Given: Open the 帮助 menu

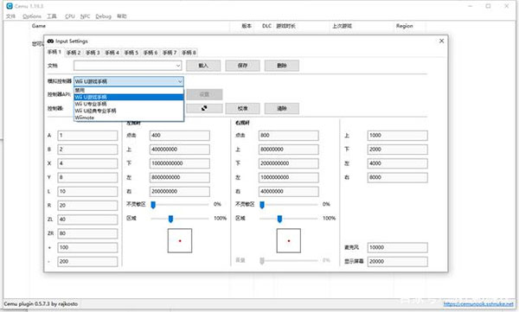Looking at the screenshot, I should click(121, 16).
